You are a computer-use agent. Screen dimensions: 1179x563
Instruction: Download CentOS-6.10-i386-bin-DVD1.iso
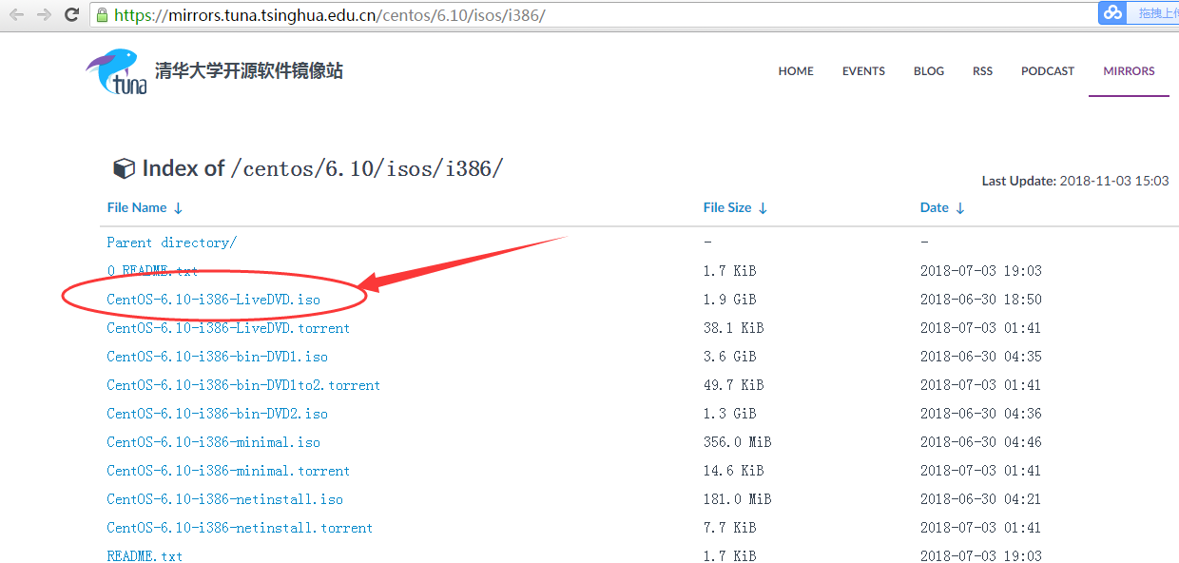coord(217,357)
